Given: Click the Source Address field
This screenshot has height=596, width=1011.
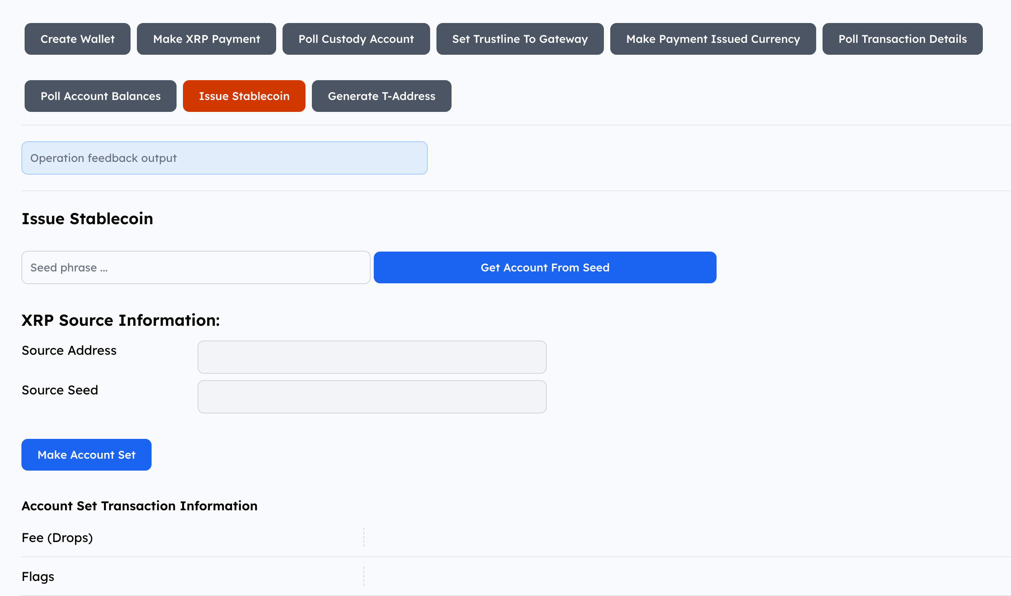Looking at the screenshot, I should [372, 357].
